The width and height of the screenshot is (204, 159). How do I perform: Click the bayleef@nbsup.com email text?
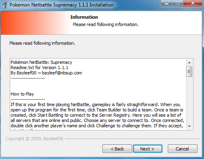point(62,73)
